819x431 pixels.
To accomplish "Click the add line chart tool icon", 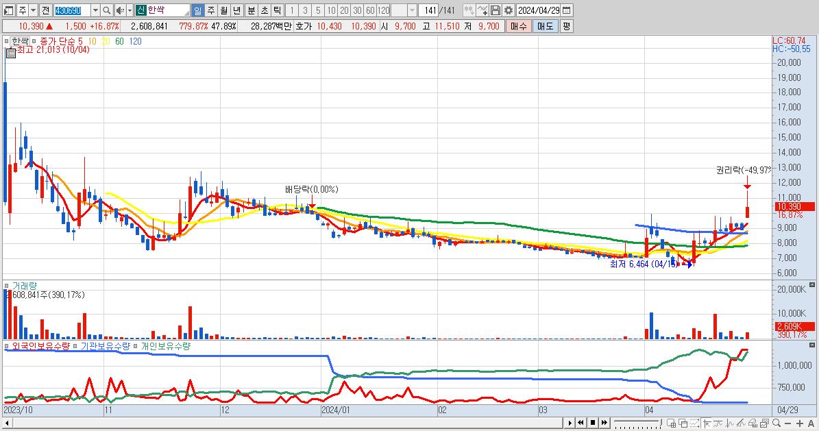I will 482,10.
